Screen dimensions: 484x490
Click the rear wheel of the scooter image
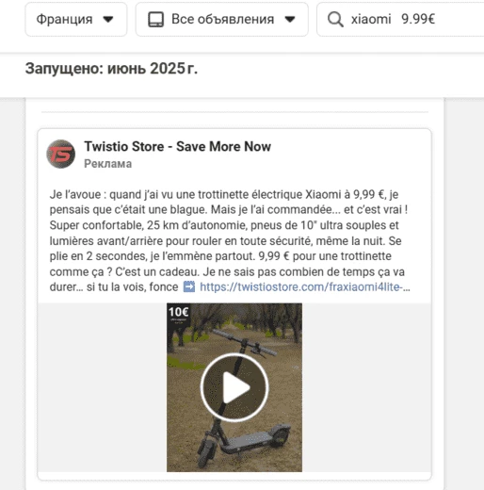click(281, 436)
